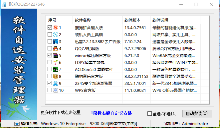Tick the LDPY精美主题包 checkbox
Image resolution: width=220 pixels, height=128 pixels.
[50, 62]
